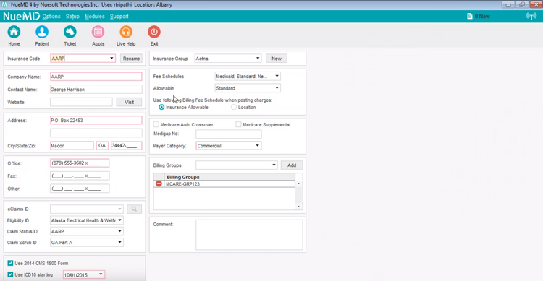Enable Medicare Auto Crossover checkbox
Viewport: 543px width, 281px height.
(x=156, y=124)
